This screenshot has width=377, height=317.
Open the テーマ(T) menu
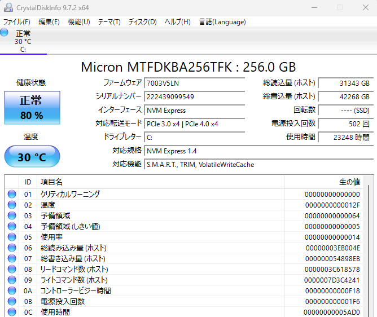point(109,22)
